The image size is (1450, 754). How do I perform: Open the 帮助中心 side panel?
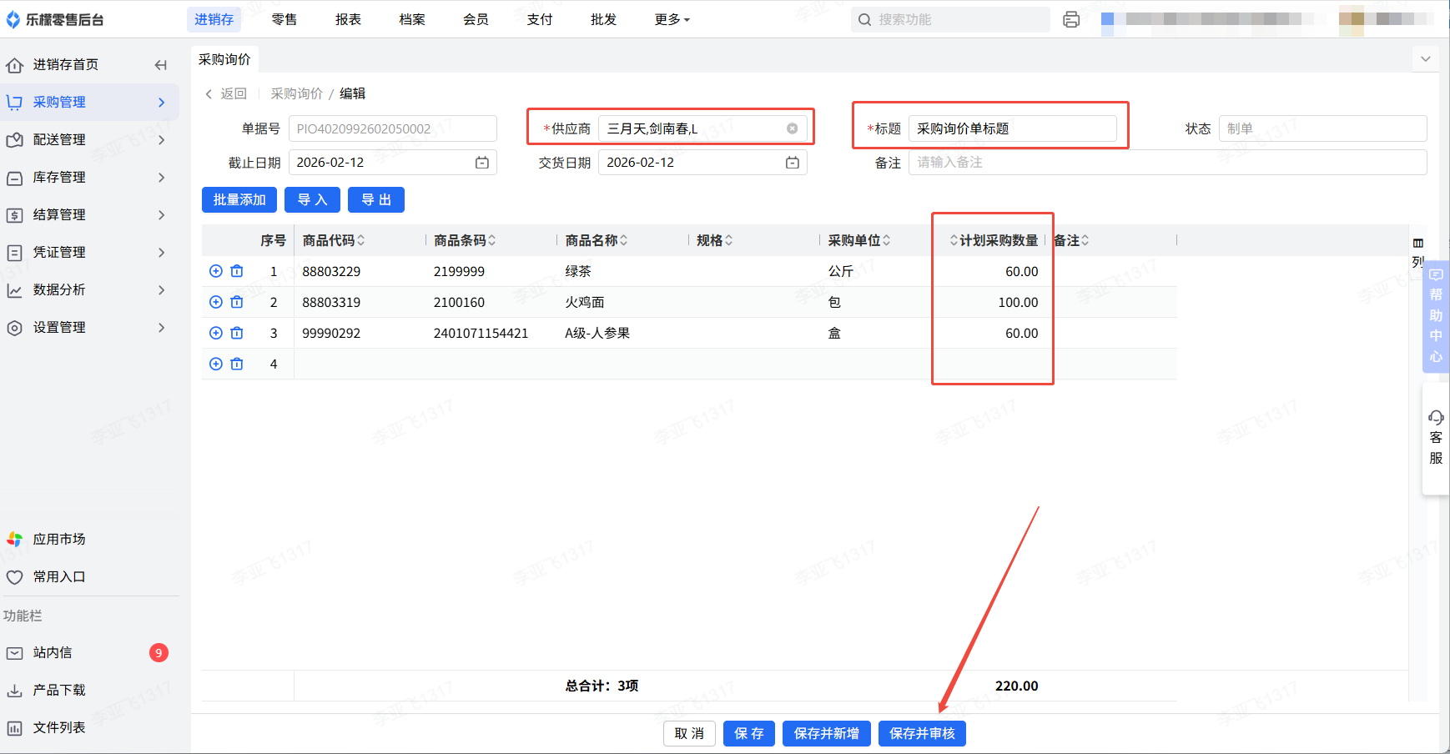pos(1436,317)
